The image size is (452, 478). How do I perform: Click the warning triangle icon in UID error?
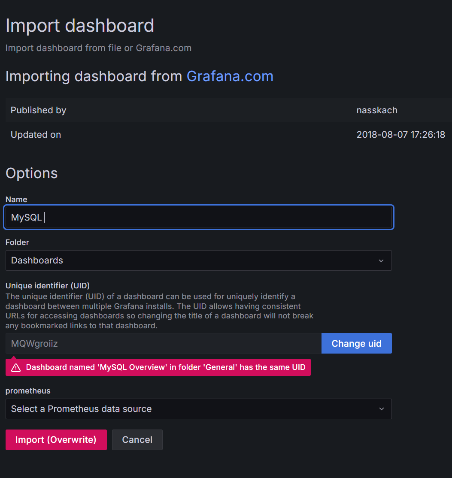pos(16,368)
